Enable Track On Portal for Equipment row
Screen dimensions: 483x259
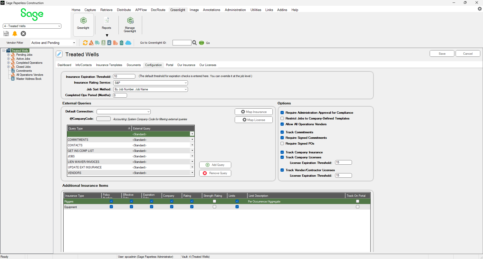click(357, 207)
